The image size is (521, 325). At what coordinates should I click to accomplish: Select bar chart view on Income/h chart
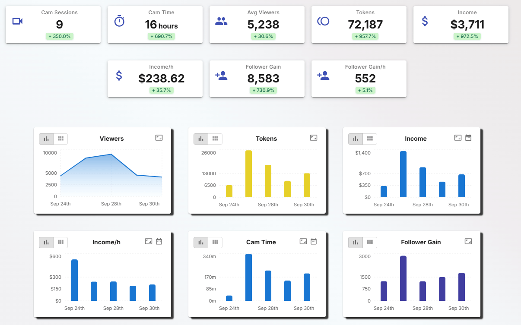click(46, 242)
